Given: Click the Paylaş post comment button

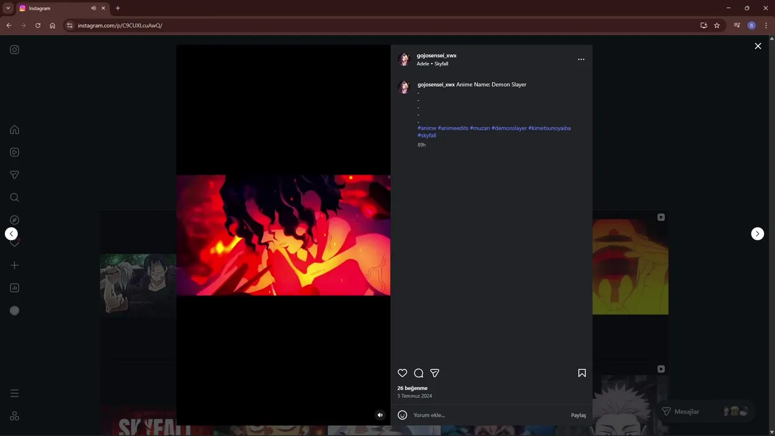Looking at the screenshot, I should coord(578,415).
